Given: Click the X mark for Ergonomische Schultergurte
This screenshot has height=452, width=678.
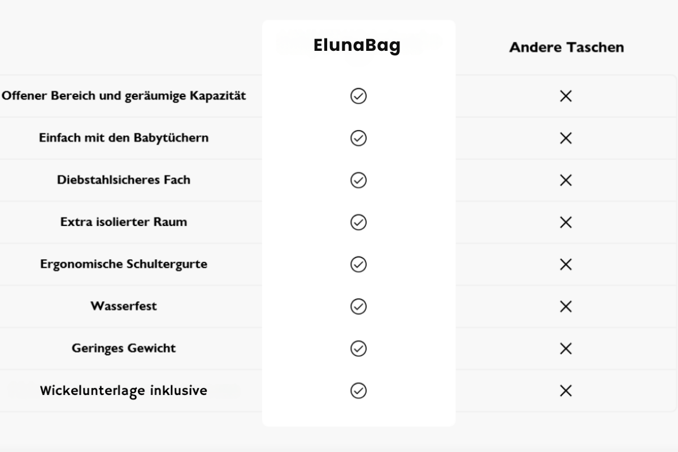Looking at the screenshot, I should click(x=566, y=264).
